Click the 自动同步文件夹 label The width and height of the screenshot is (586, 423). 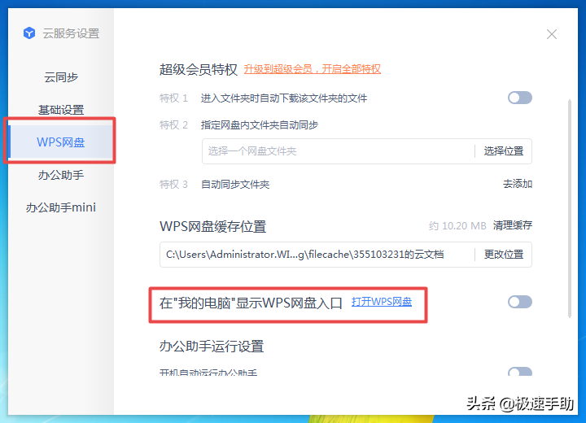coord(235,184)
